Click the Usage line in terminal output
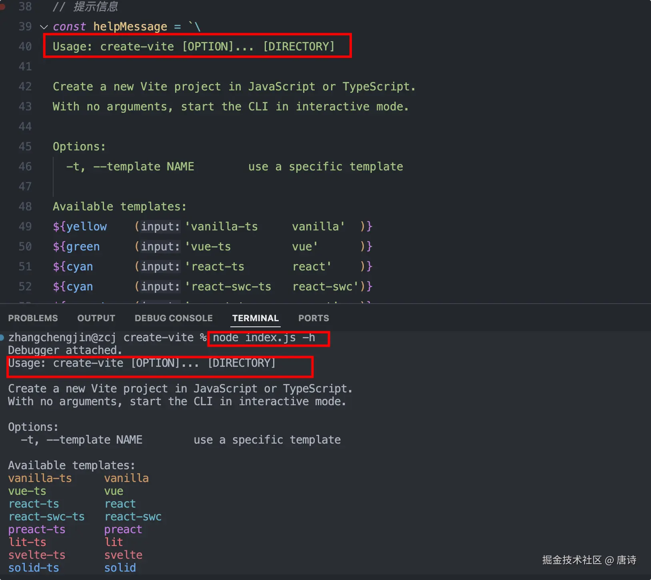This screenshot has width=651, height=580. pos(142,363)
